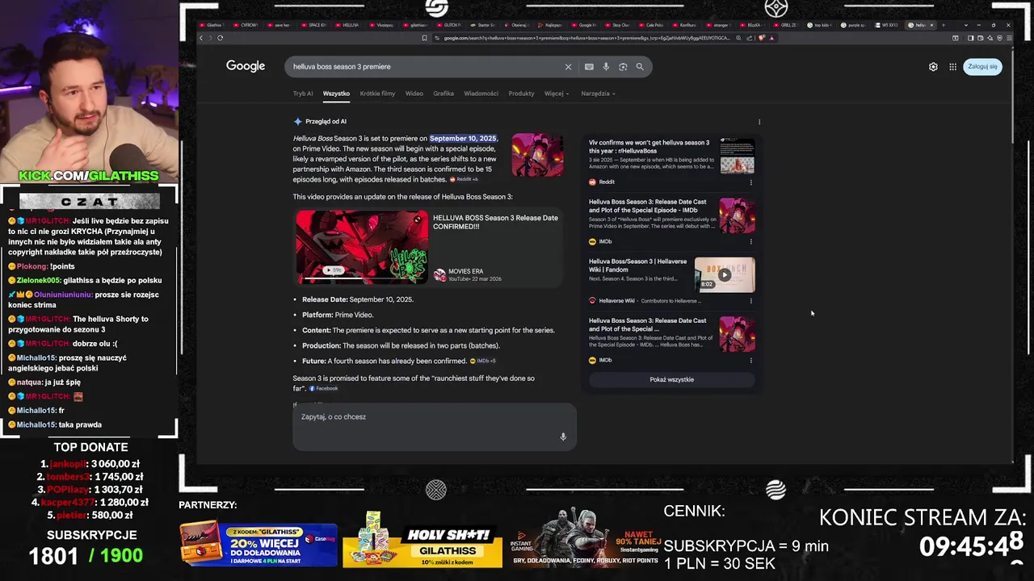The image size is (1034, 581).
Task: Reload the page in browser toolbar
Action: pos(220,38)
